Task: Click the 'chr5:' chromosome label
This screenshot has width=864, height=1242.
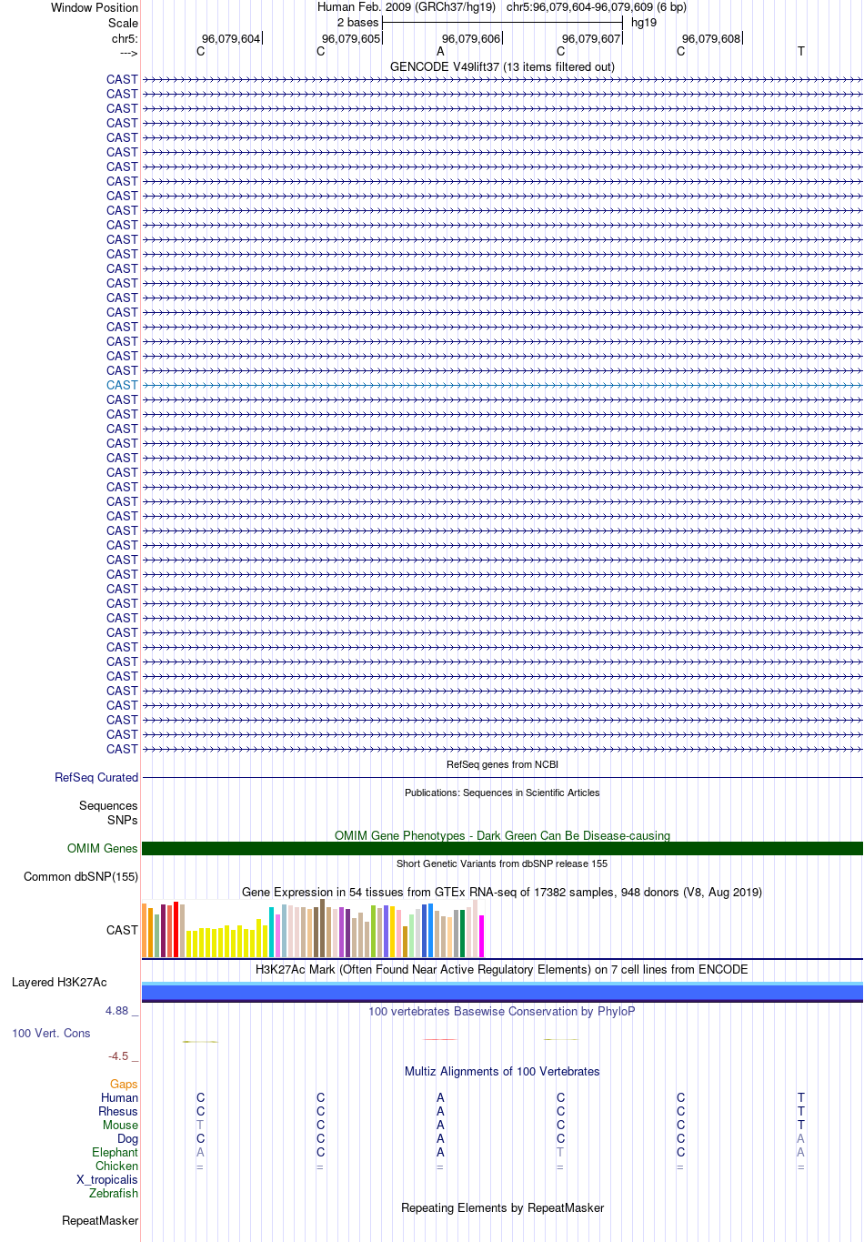Action: click(x=125, y=39)
